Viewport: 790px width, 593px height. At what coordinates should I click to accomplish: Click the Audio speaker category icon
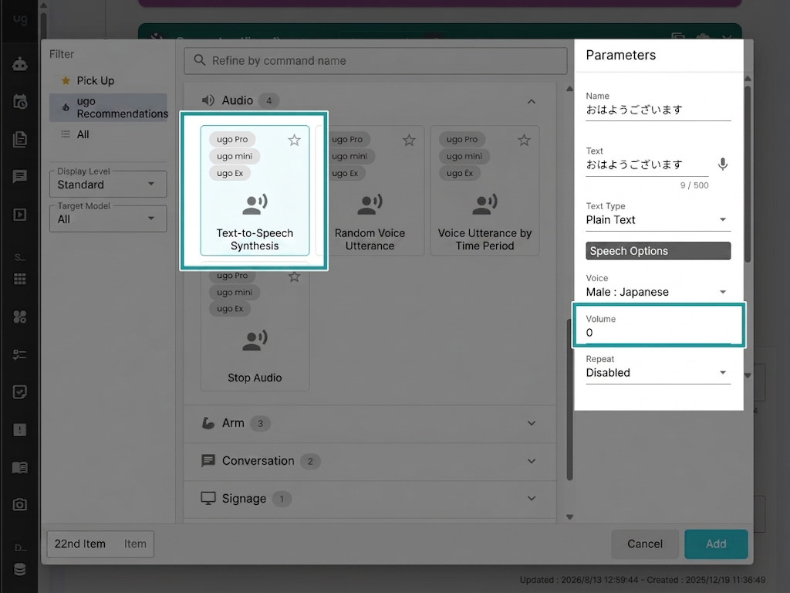tap(208, 100)
